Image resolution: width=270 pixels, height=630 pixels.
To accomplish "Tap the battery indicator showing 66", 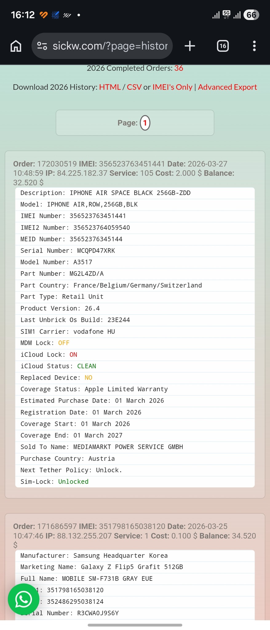I will (251, 15).
